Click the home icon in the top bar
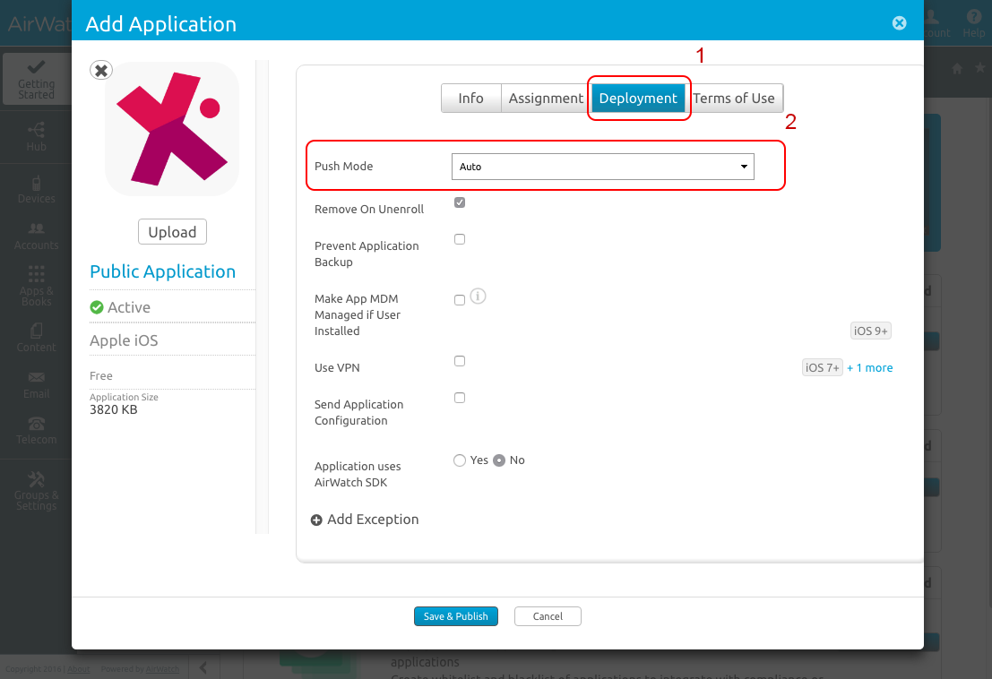Screen dimensions: 992x679 957,68
